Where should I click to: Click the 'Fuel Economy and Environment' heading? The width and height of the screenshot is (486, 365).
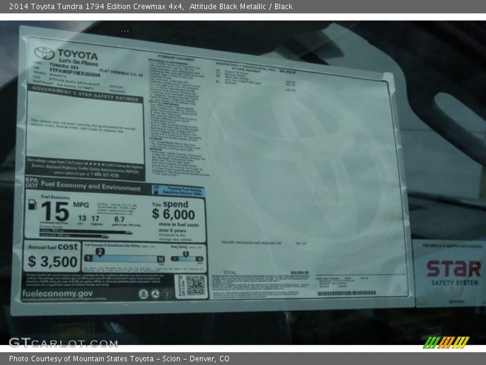tap(91, 186)
